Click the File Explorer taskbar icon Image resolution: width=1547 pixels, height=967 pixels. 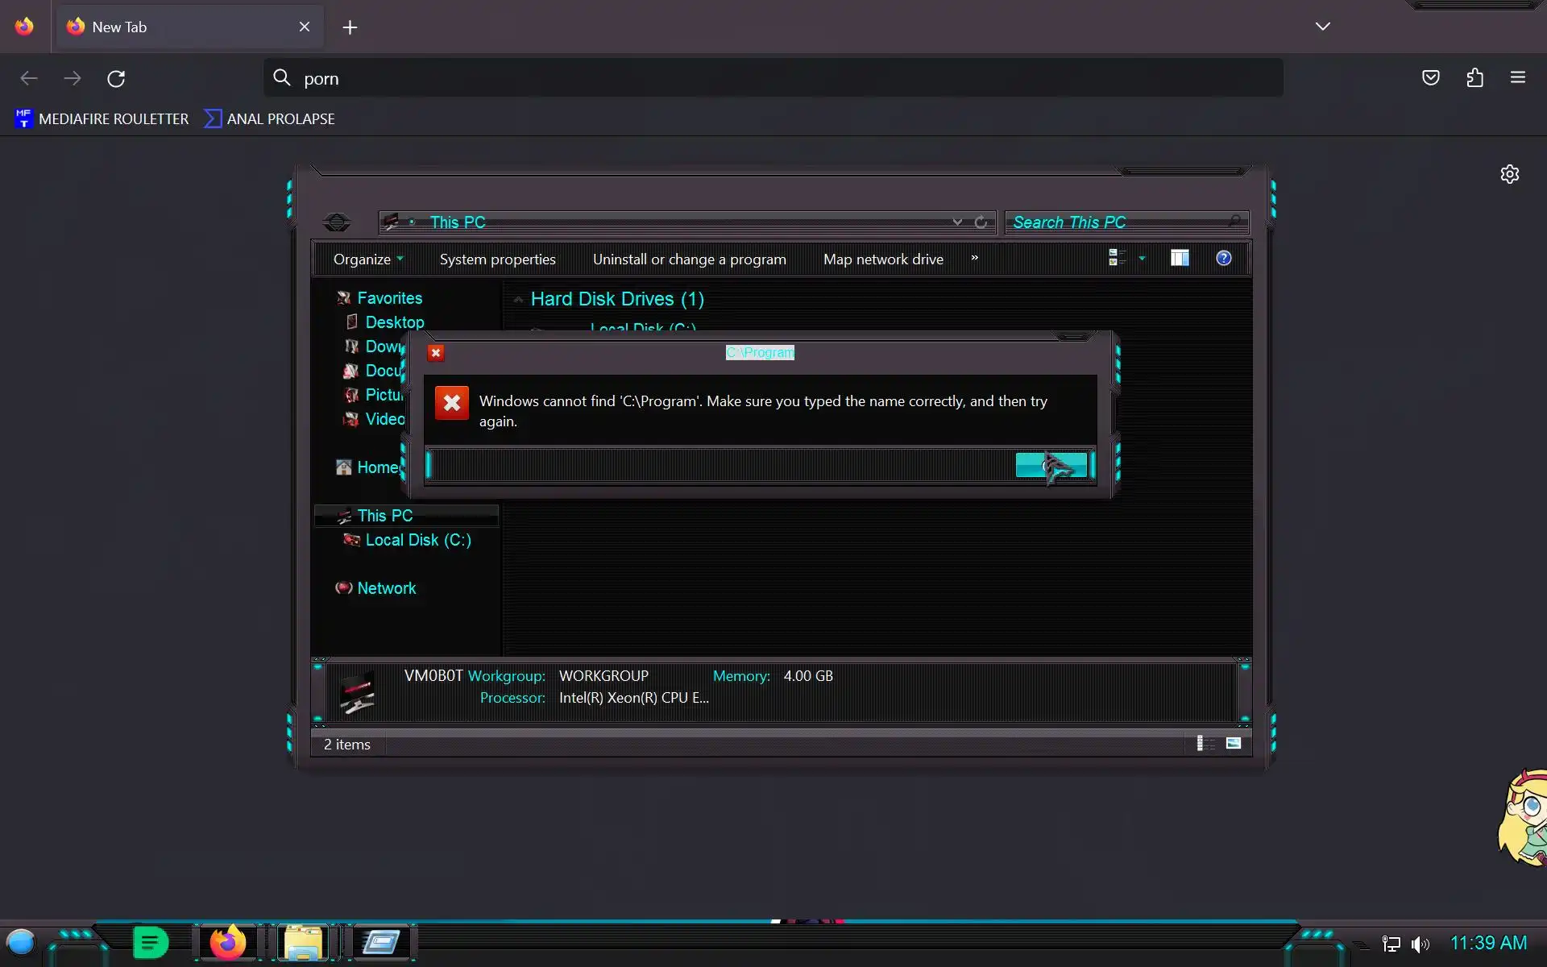pyautogui.click(x=303, y=942)
